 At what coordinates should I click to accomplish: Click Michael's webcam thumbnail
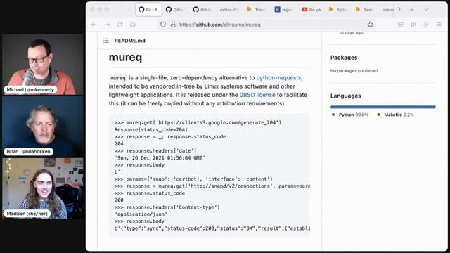pyautogui.click(x=43, y=65)
